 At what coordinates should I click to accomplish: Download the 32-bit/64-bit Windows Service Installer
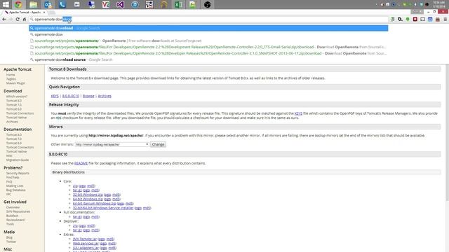tap(103, 208)
